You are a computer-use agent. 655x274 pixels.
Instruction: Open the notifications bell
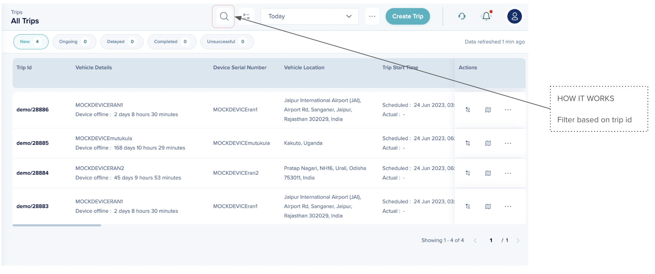point(486,16)
